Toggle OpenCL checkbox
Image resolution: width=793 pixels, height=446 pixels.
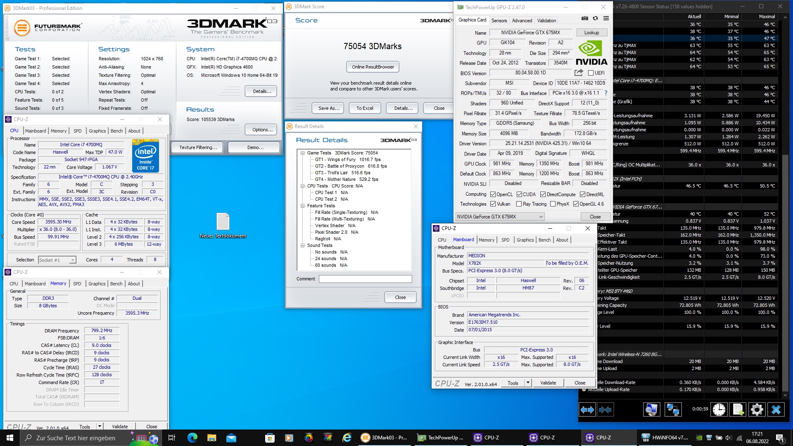pos(493,195)
